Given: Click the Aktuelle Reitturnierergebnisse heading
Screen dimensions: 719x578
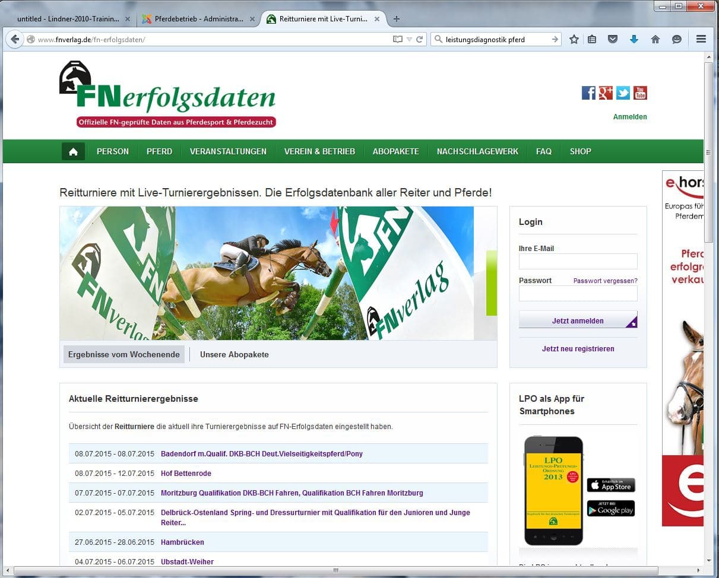Looking at the screenshot, I should (x=134, y=399).
